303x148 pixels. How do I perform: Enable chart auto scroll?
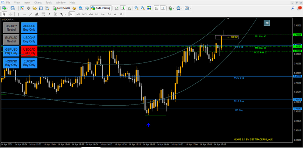pos(157,8)
